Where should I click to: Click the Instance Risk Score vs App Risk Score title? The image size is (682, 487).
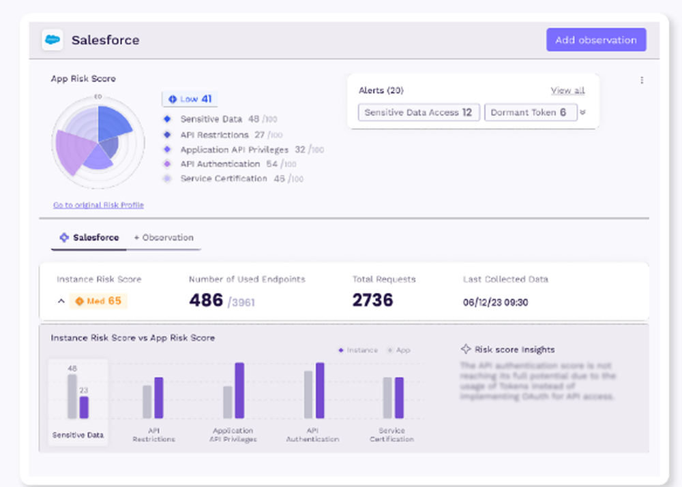coord(133,338)
